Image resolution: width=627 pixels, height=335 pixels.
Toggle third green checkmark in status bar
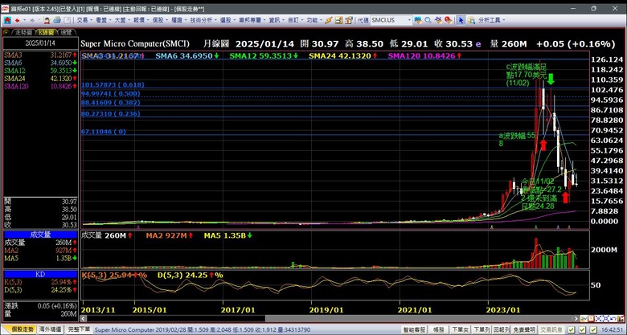click(593, 330)
